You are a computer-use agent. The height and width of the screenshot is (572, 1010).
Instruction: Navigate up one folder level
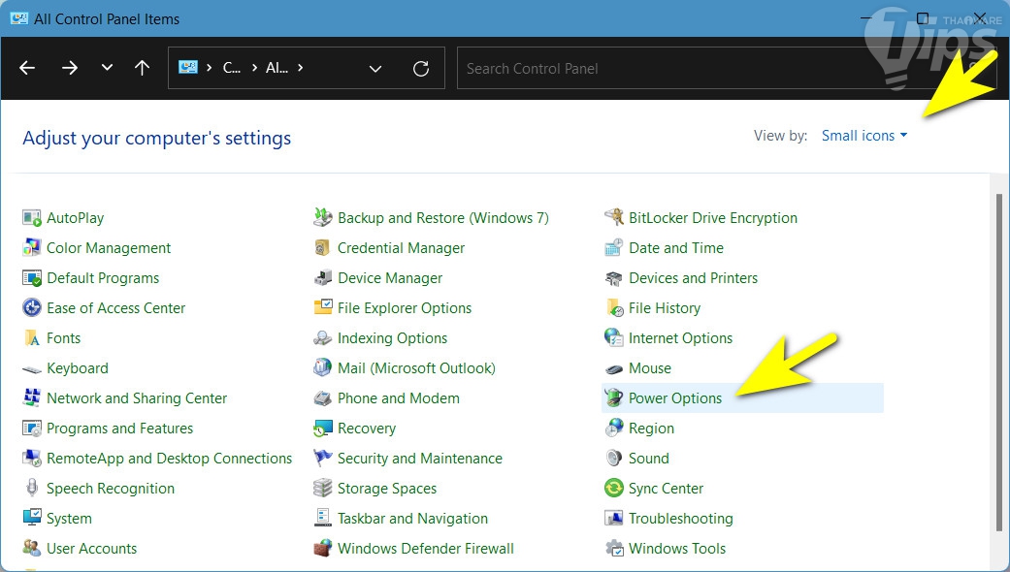coord(142,69)
